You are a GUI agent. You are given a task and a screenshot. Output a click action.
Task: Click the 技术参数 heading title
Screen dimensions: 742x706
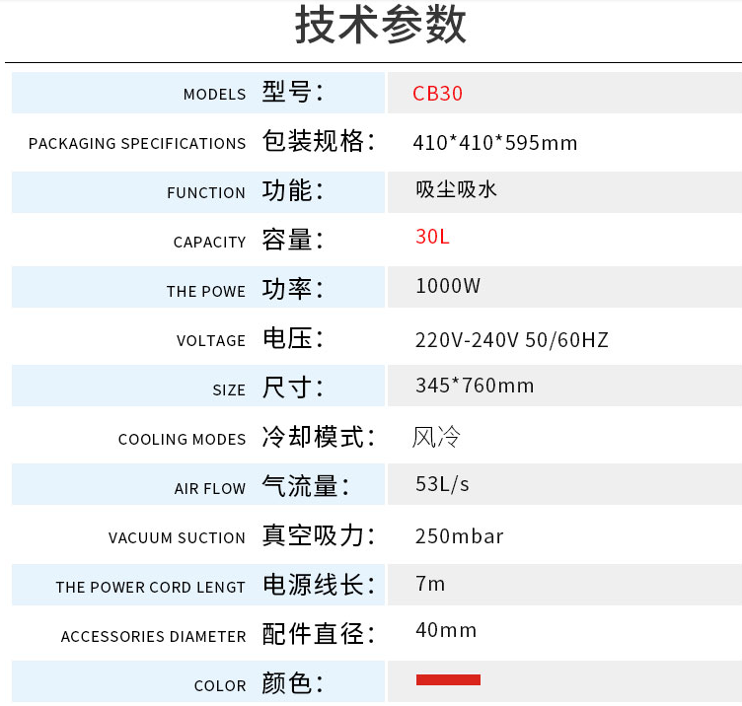pyautogui.click(x=381, y=28)
